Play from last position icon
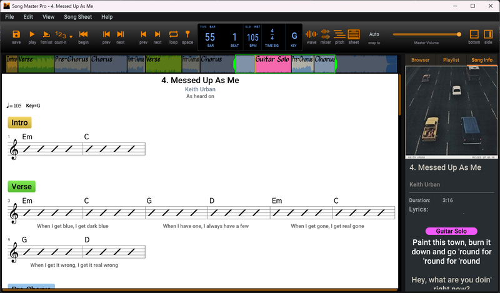500x293 pixels. (x=46, y=34)
